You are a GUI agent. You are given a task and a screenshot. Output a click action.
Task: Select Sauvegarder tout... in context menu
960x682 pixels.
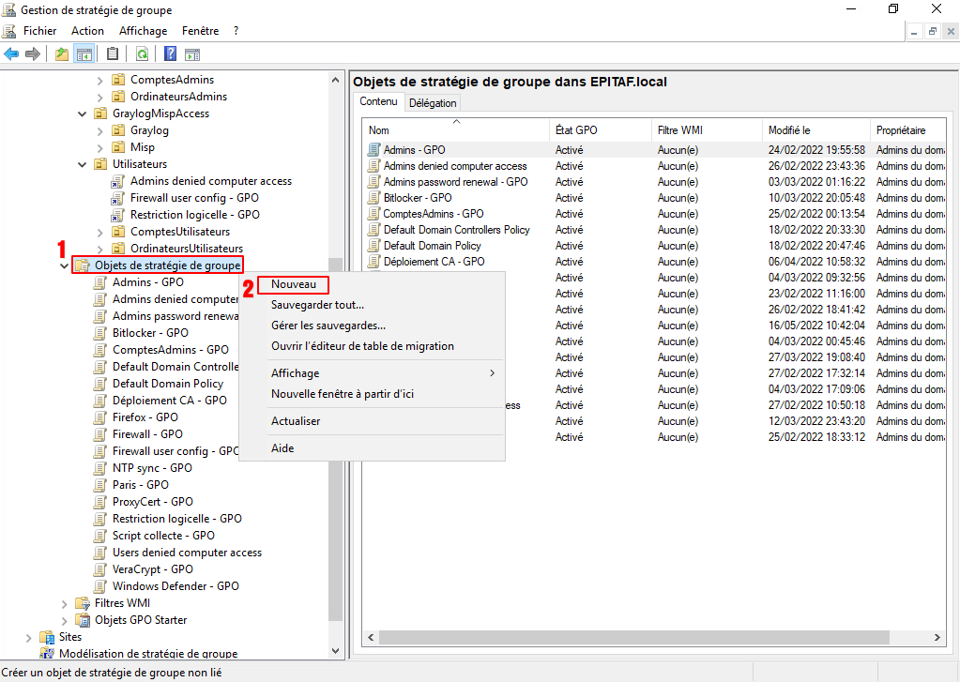317,305
